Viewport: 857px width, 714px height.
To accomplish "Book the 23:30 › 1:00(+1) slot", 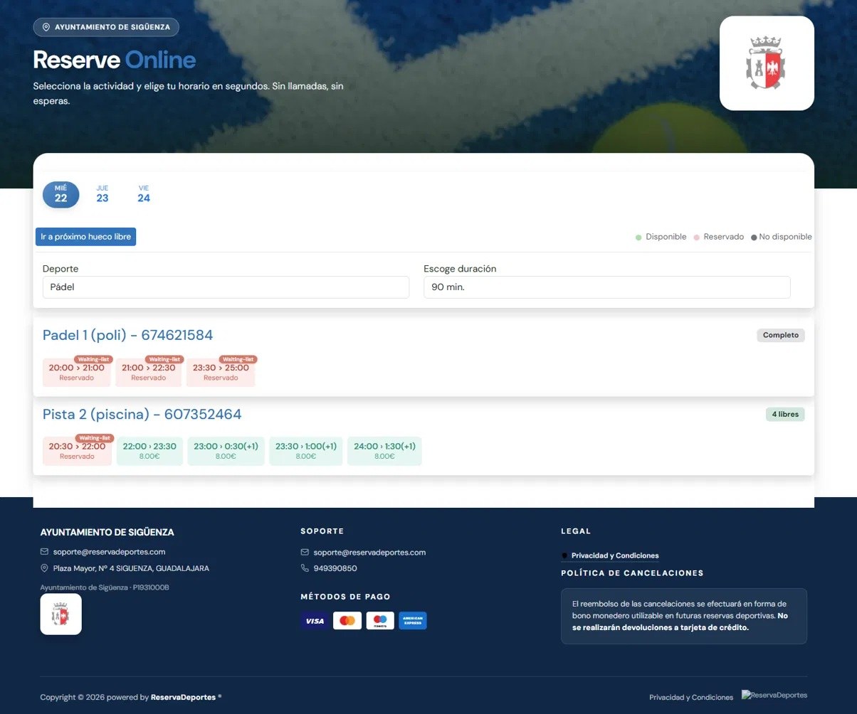I will pos(305,452).
